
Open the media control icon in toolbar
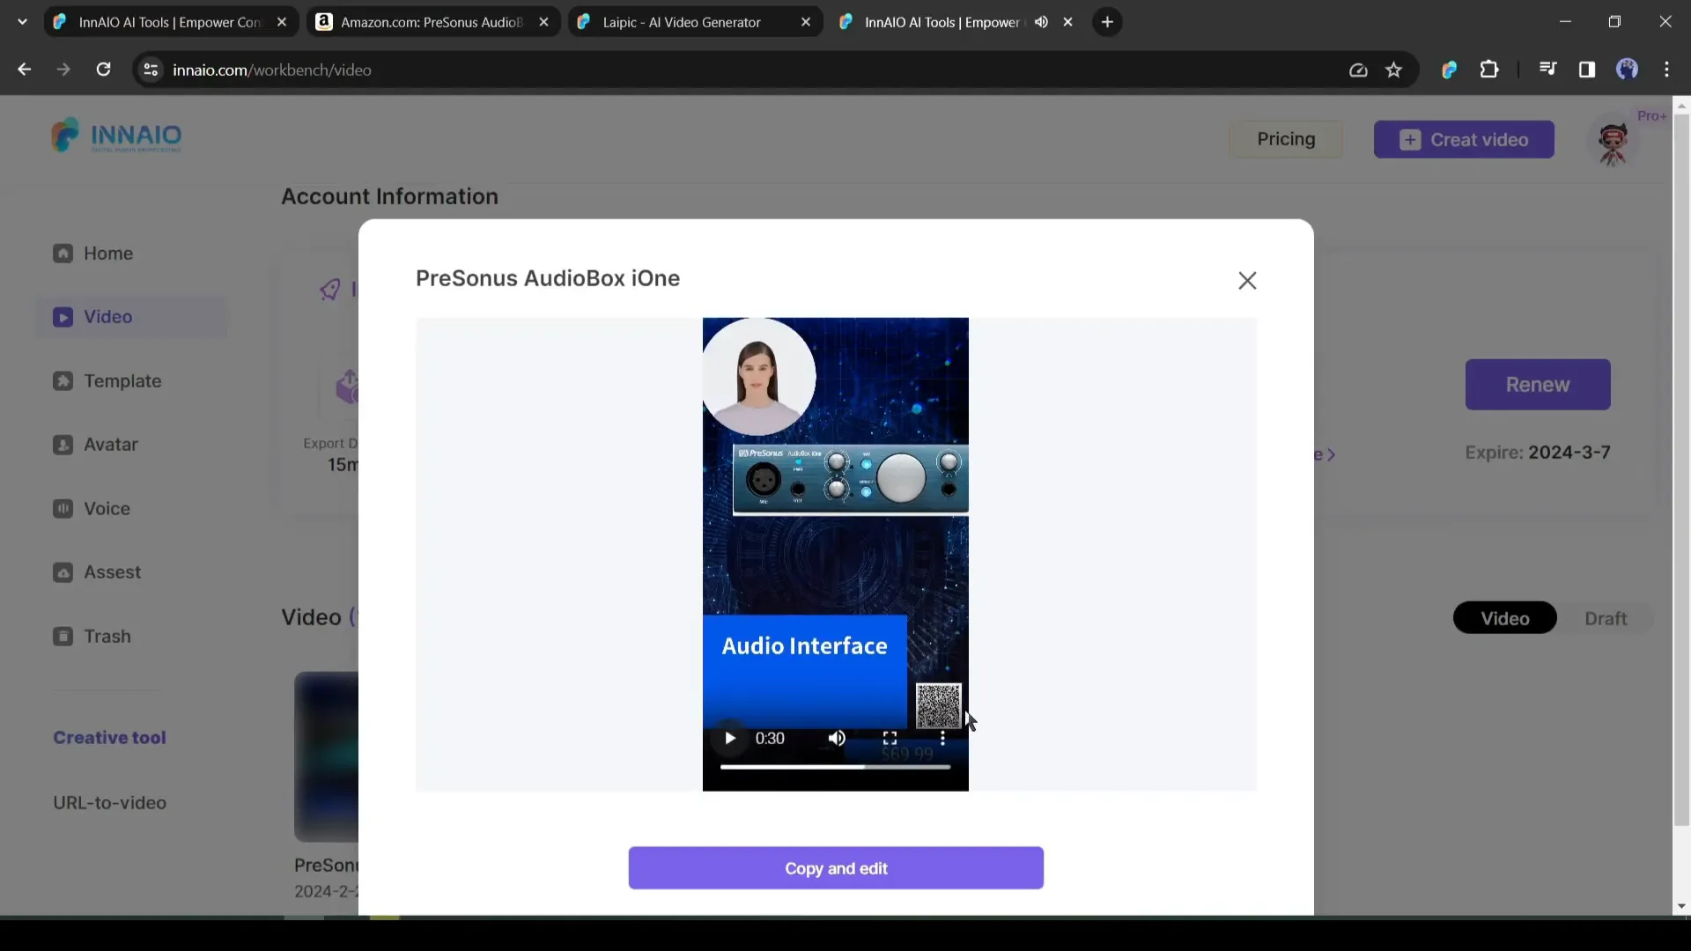coord(1547,70)
